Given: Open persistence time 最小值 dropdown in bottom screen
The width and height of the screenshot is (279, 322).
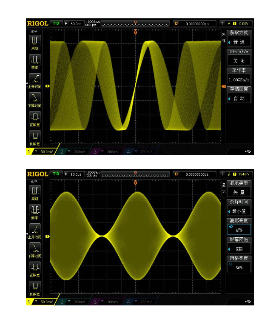Looking at the screenshot, I should pyautogui.click(x=239, y=211).
